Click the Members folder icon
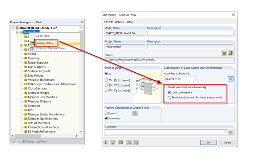This screenshot has height=165, width=276. coord(26,106)
